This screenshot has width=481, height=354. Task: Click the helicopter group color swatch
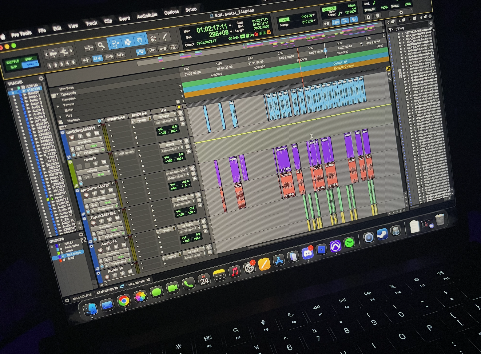tap(57, 249)
